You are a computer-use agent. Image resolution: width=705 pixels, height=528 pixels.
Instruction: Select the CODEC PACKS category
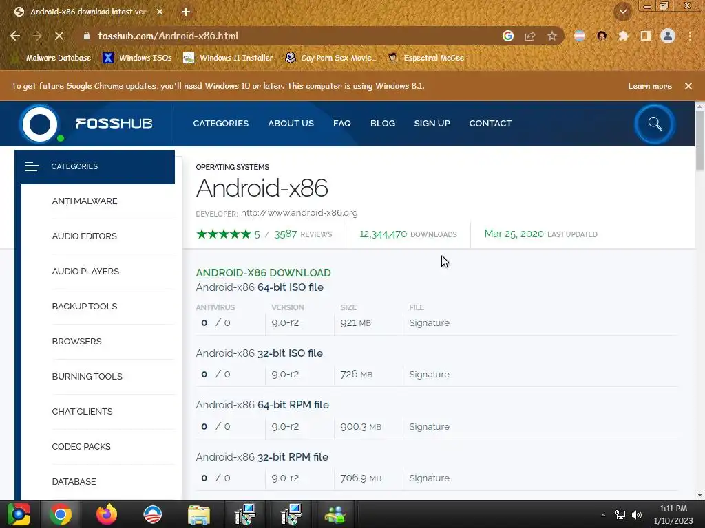click(x=81, y=446)
